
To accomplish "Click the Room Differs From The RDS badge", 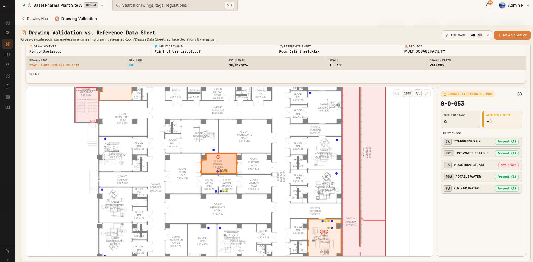I will (x=468, y=94).
